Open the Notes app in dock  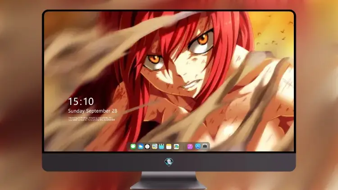169,147
